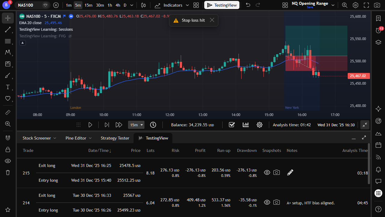Sort trades by Date/Time column
This screenshot has width=385, height=217.
tap(100, 150)
